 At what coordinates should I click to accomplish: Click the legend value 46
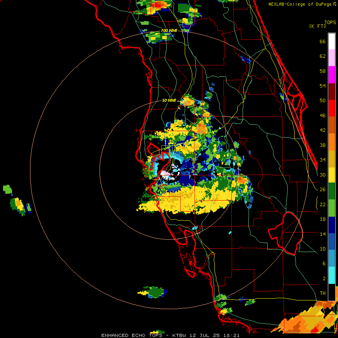coord(323,116)
